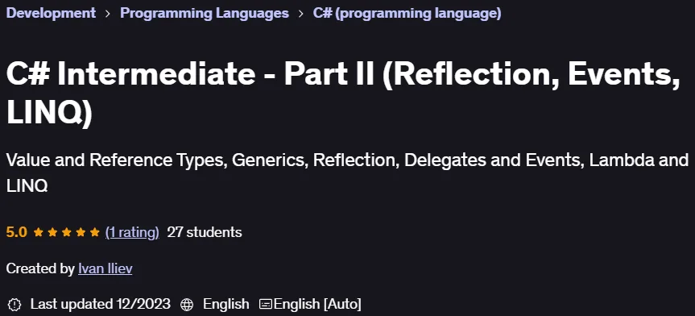Viewport: 695px width, 316px height.
Task: Open the Development breadcrumb link
Action: point(51,14)
